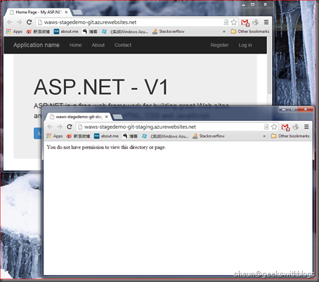Open Gmail checker extension in rear window
This screenshot has height=282, width=319.
[x=245, y=23]
